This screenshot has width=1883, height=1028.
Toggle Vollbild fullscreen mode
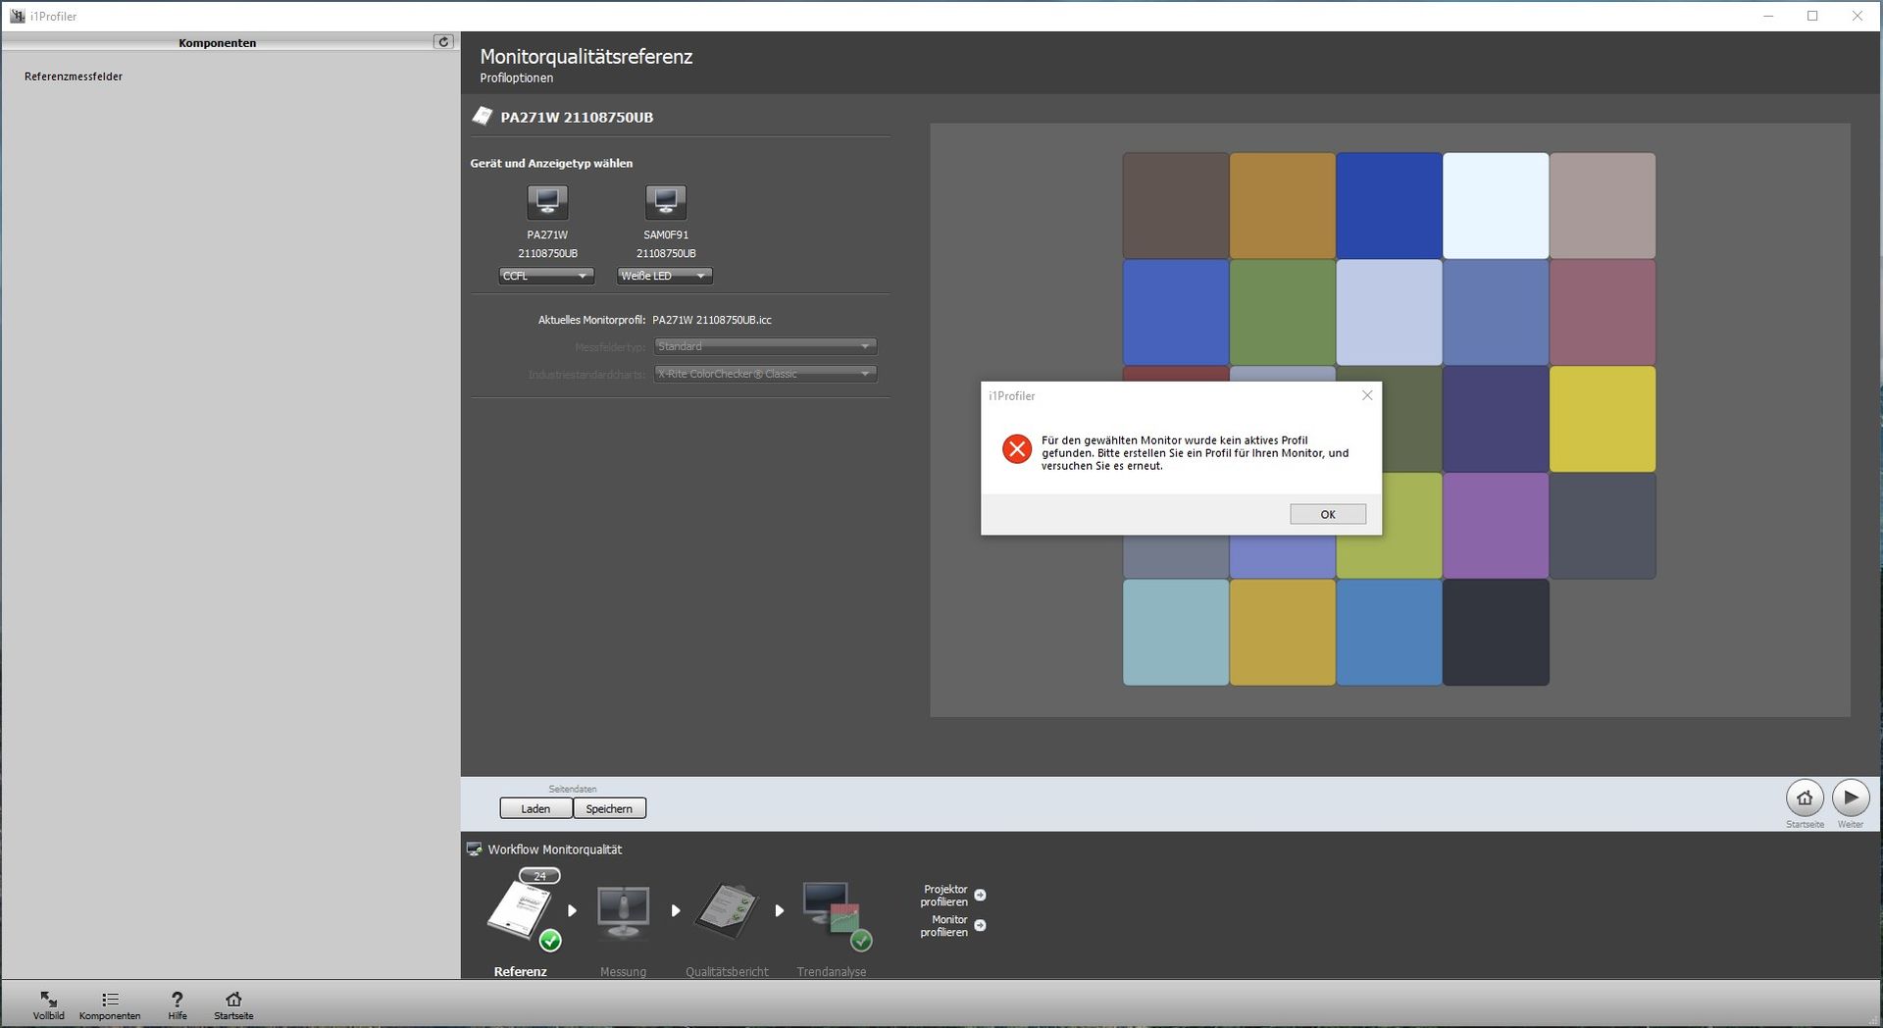coord(48,1004)
